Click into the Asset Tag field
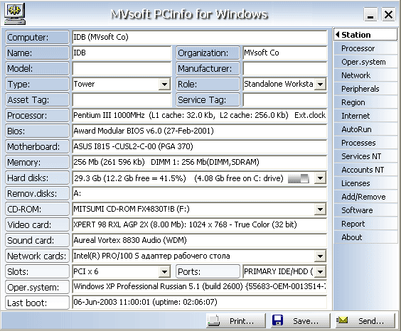Screen dimensions: 401x331 [x=122, y=100]
